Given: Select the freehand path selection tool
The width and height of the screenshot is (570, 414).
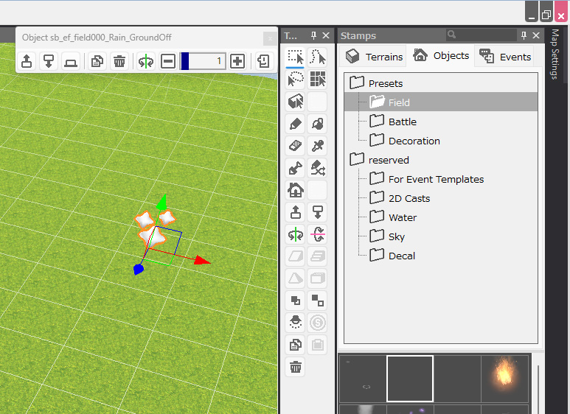Looking at the screenshot, I should point(317,57).
